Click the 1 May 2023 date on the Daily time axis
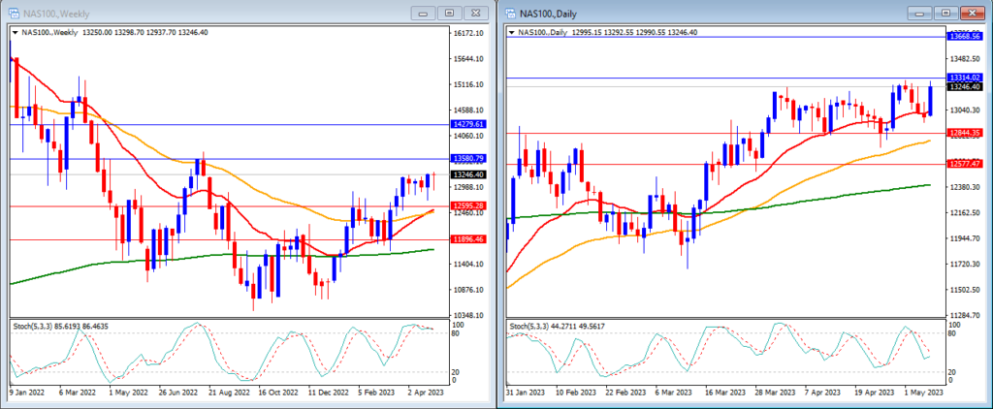 pos(925,393)
